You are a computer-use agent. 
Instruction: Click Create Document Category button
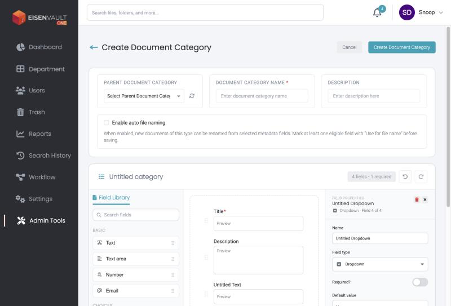click(401, 47)
